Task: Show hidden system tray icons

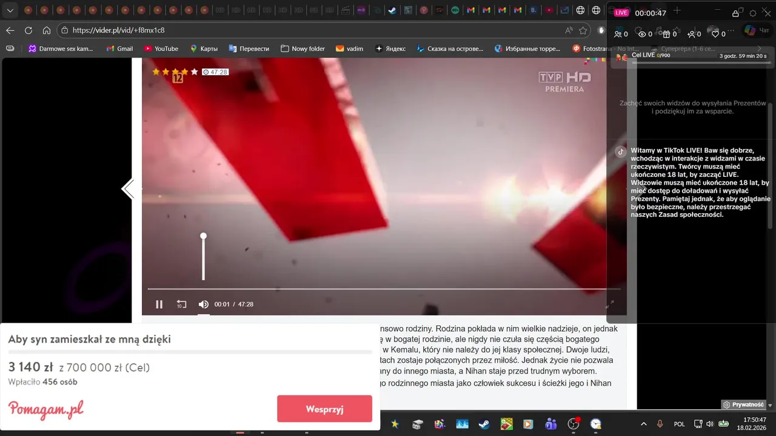Action: [x=643, y=424]
